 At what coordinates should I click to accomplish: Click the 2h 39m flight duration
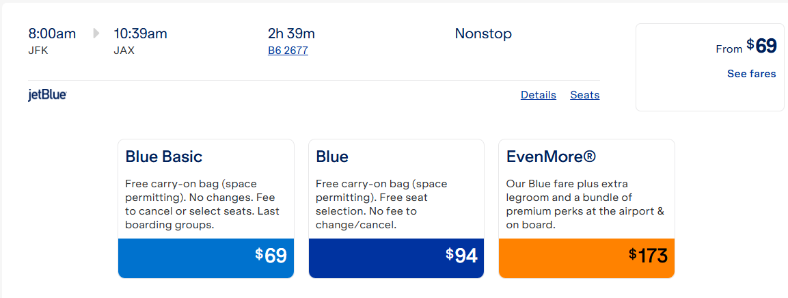pyautogui.click(x=291, y=33)
